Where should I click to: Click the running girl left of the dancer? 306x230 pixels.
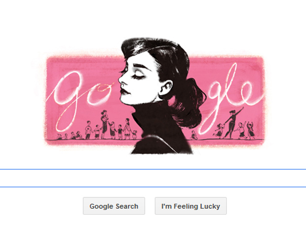(218, 130)
